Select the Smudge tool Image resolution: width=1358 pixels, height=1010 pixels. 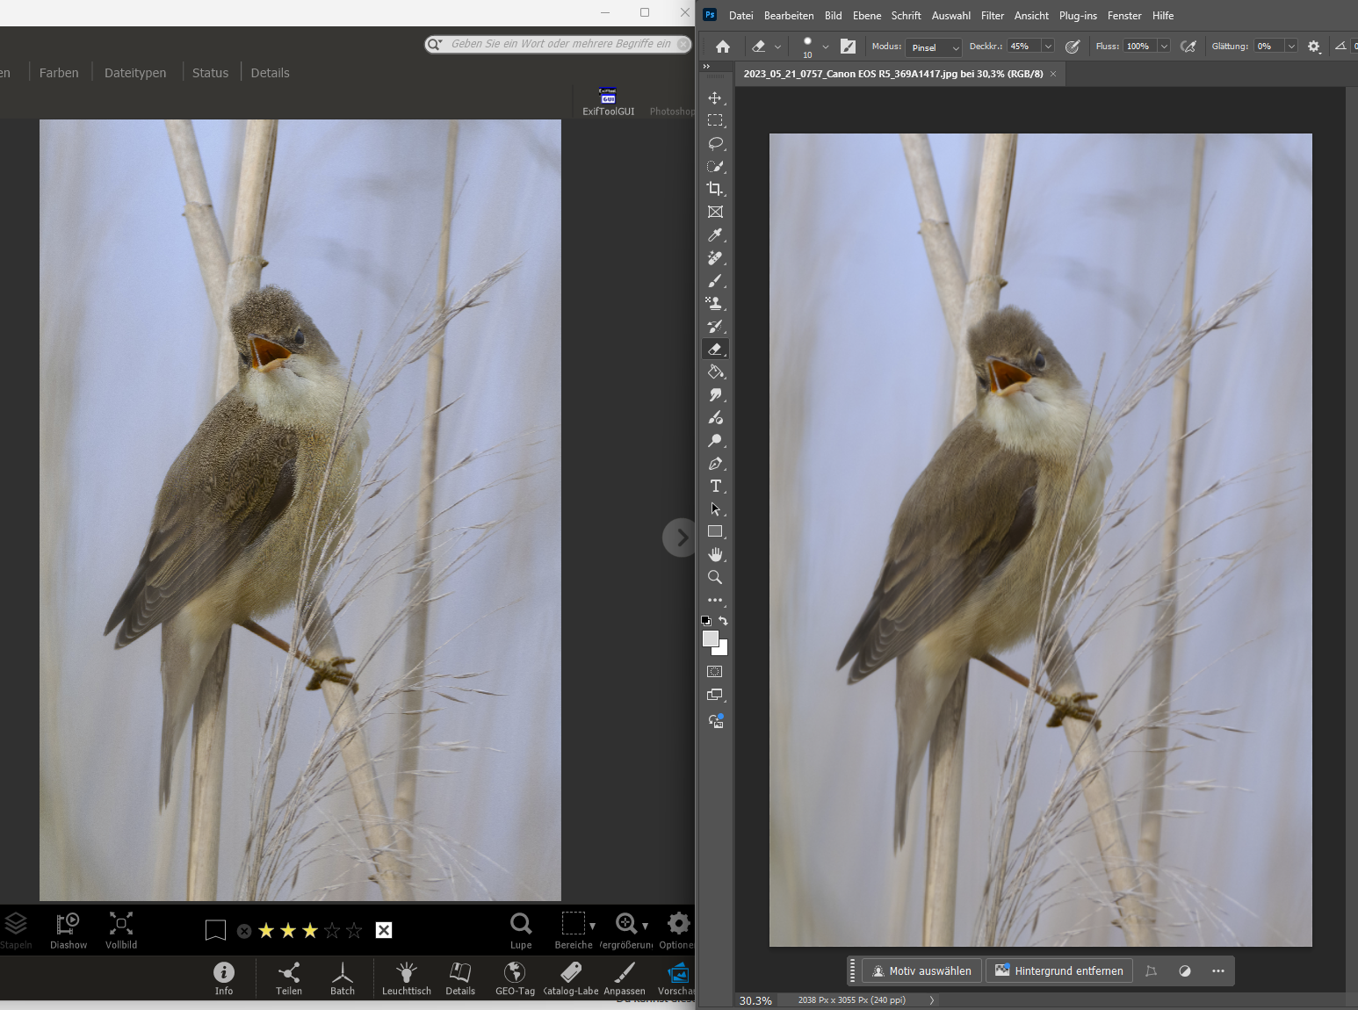(715, 394)
